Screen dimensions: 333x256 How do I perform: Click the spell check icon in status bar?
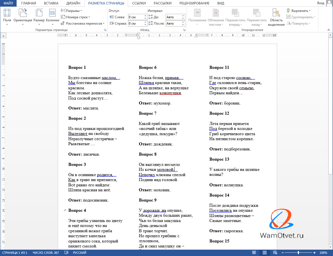[x=66, y=253]
